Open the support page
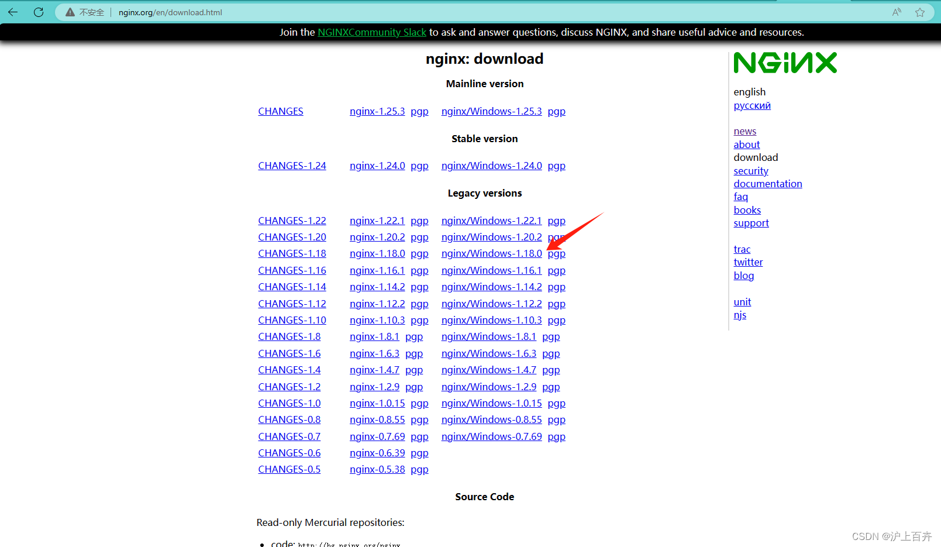 point(751,223)
